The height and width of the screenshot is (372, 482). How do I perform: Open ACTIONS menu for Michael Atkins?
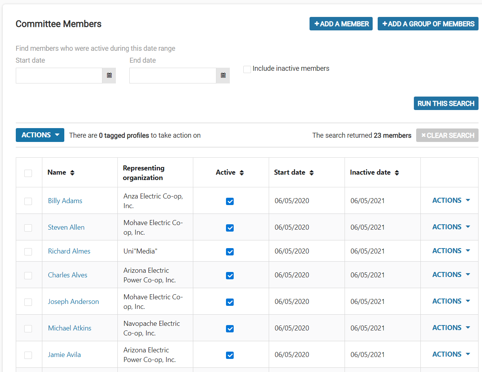tap(451, 328)
